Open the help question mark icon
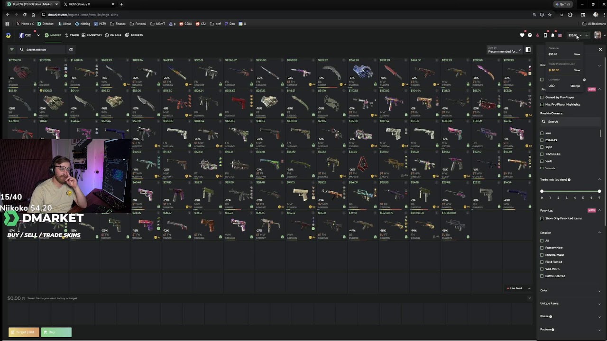 530,35
